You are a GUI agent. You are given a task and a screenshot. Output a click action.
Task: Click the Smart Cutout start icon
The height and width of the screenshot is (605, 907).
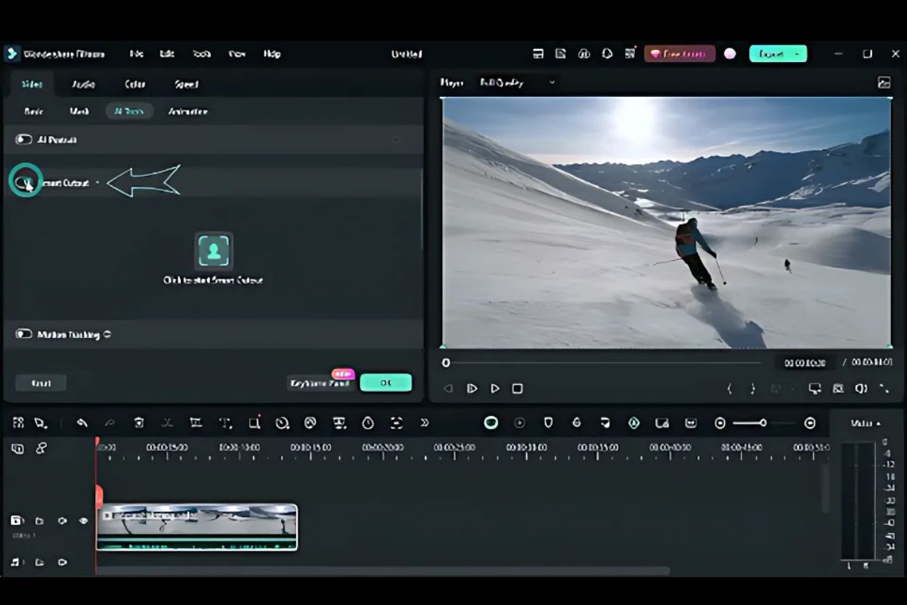[x=214, y=251]
